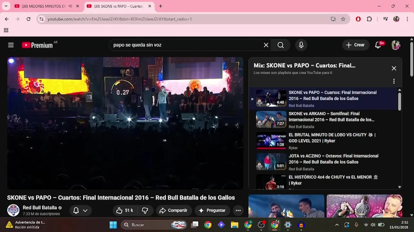Open the media control toolbar icon

pyautogui.click(x=385, y=19)
